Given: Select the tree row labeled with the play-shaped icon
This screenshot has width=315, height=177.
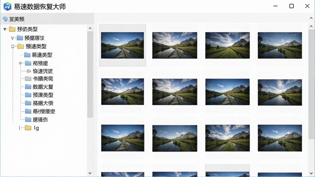Looking at the screenshot, I should [x=43, y=71].
